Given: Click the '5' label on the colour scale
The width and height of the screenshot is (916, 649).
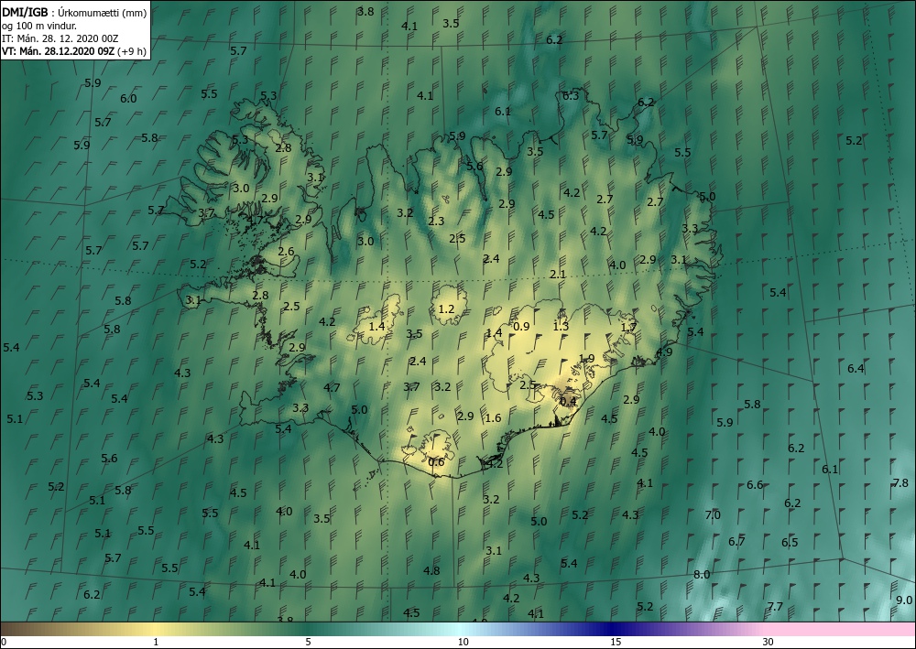Looking at the screenshot, I should tap(308, 643).
